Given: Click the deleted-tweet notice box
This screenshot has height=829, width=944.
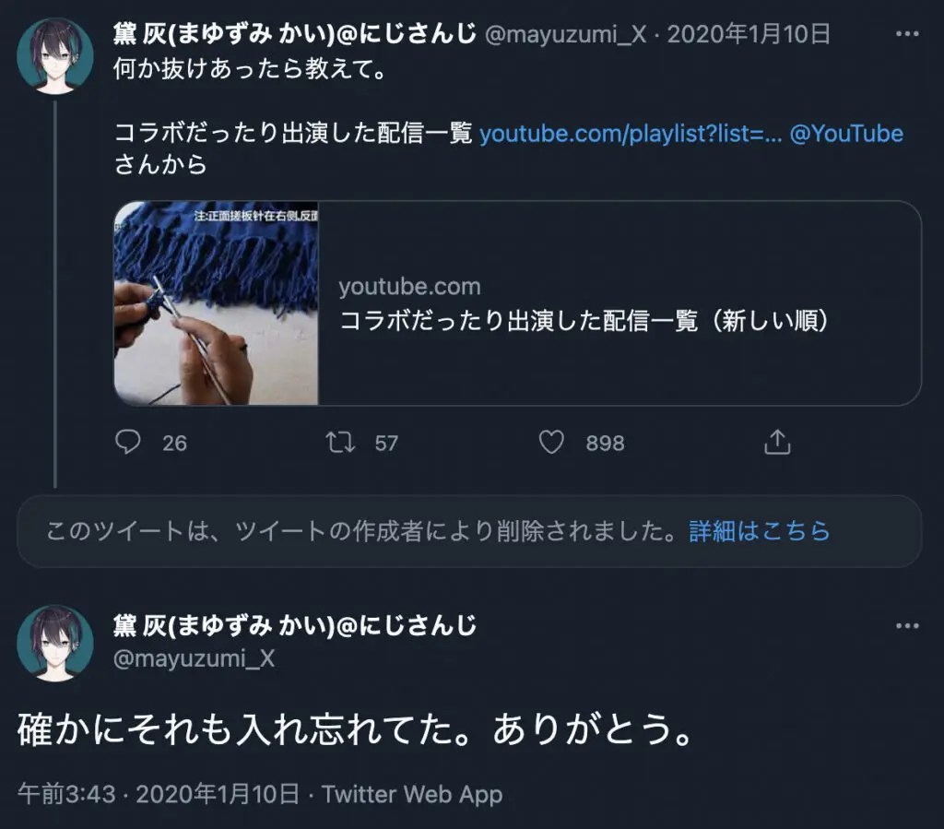Looking at the screenshot, I should tap(469, 531).
